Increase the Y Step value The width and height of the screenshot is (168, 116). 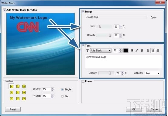pyautogui.click(x=53, y=95)
